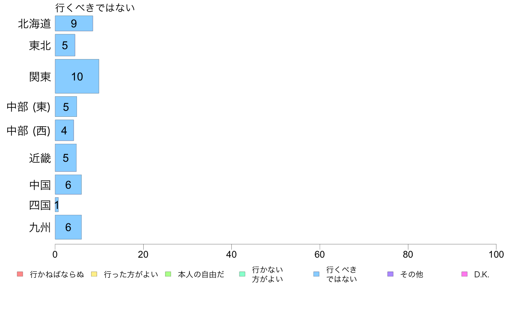Click the chart title 行くべきではない
Viewport: 508px width, 315px height.
pos(95,7)
